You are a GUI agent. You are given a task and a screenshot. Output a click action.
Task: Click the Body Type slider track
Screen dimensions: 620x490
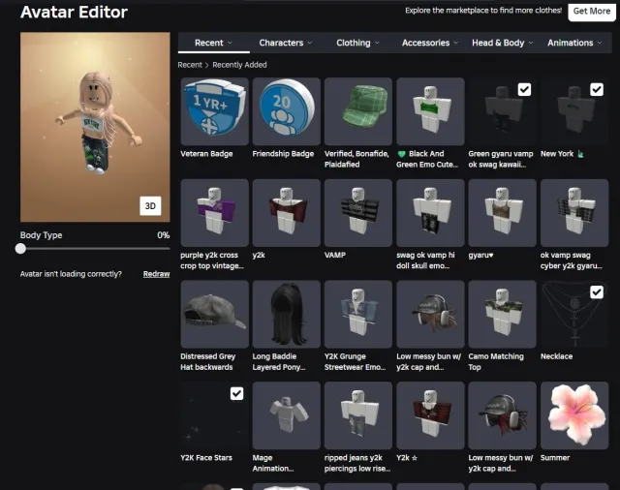[95, 249]
